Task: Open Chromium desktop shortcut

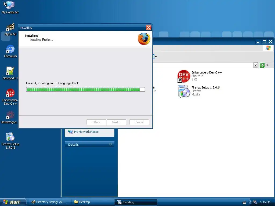Action: tap(10, 51)
